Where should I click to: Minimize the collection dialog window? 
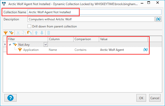pos(142,3)
